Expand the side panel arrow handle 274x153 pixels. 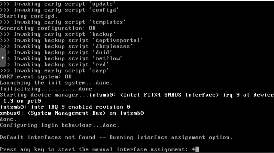3,57
